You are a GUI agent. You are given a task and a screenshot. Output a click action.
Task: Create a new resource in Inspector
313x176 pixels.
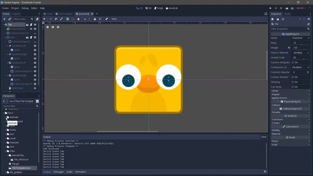coord(273,19)
